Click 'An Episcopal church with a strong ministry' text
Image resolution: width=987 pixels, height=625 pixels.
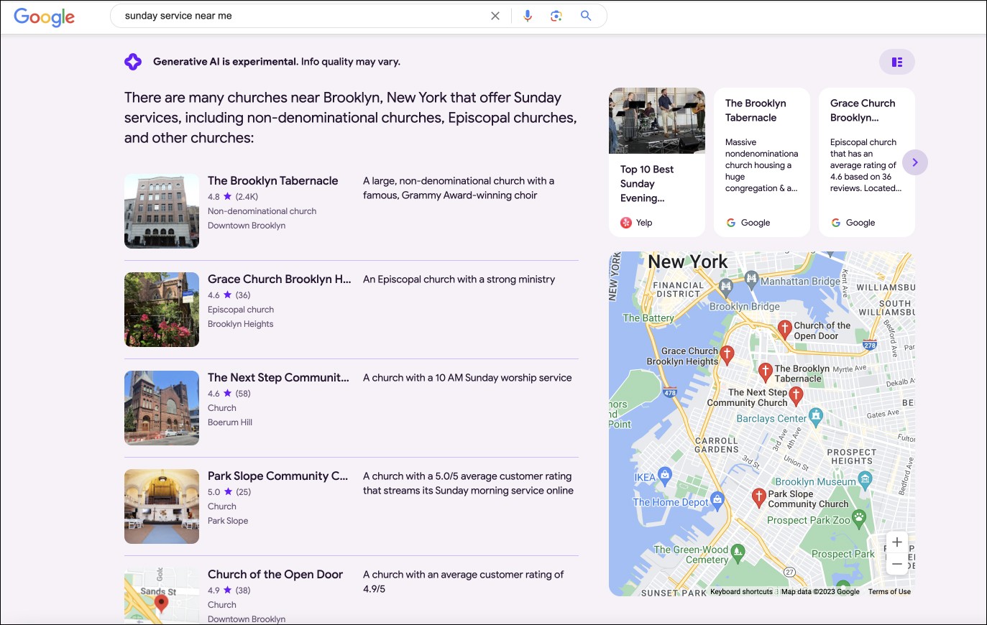click(459, 279)
